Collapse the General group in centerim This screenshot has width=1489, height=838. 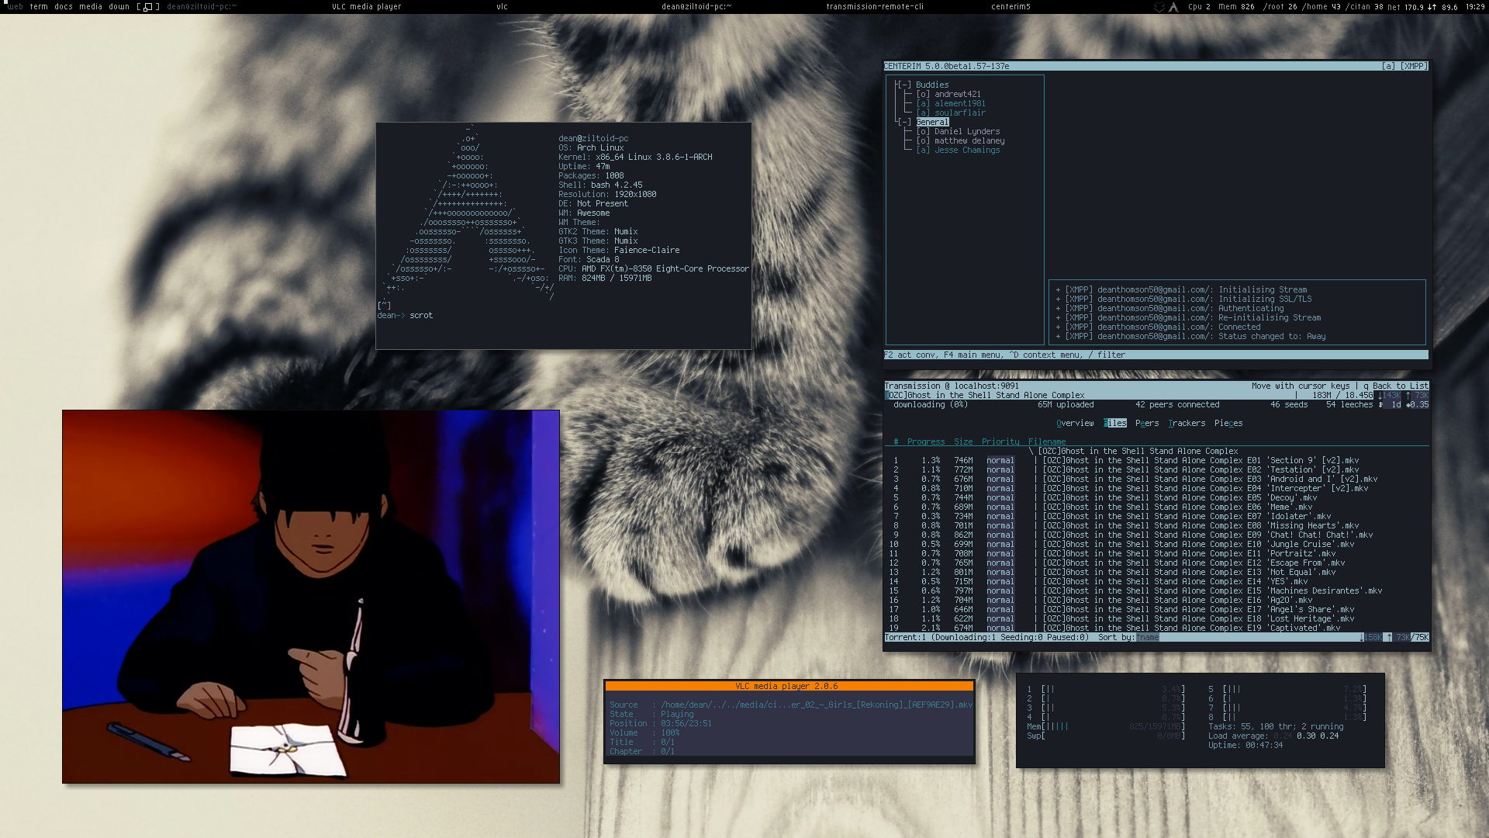(x=903, y=122)
